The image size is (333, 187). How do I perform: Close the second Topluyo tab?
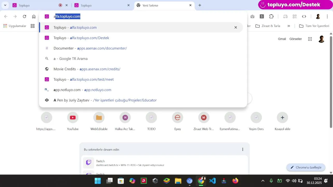pos(129,5)
